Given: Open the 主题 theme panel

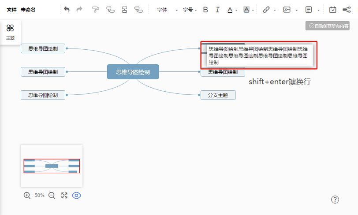Looking at the screenshot, I should point(10,33).
